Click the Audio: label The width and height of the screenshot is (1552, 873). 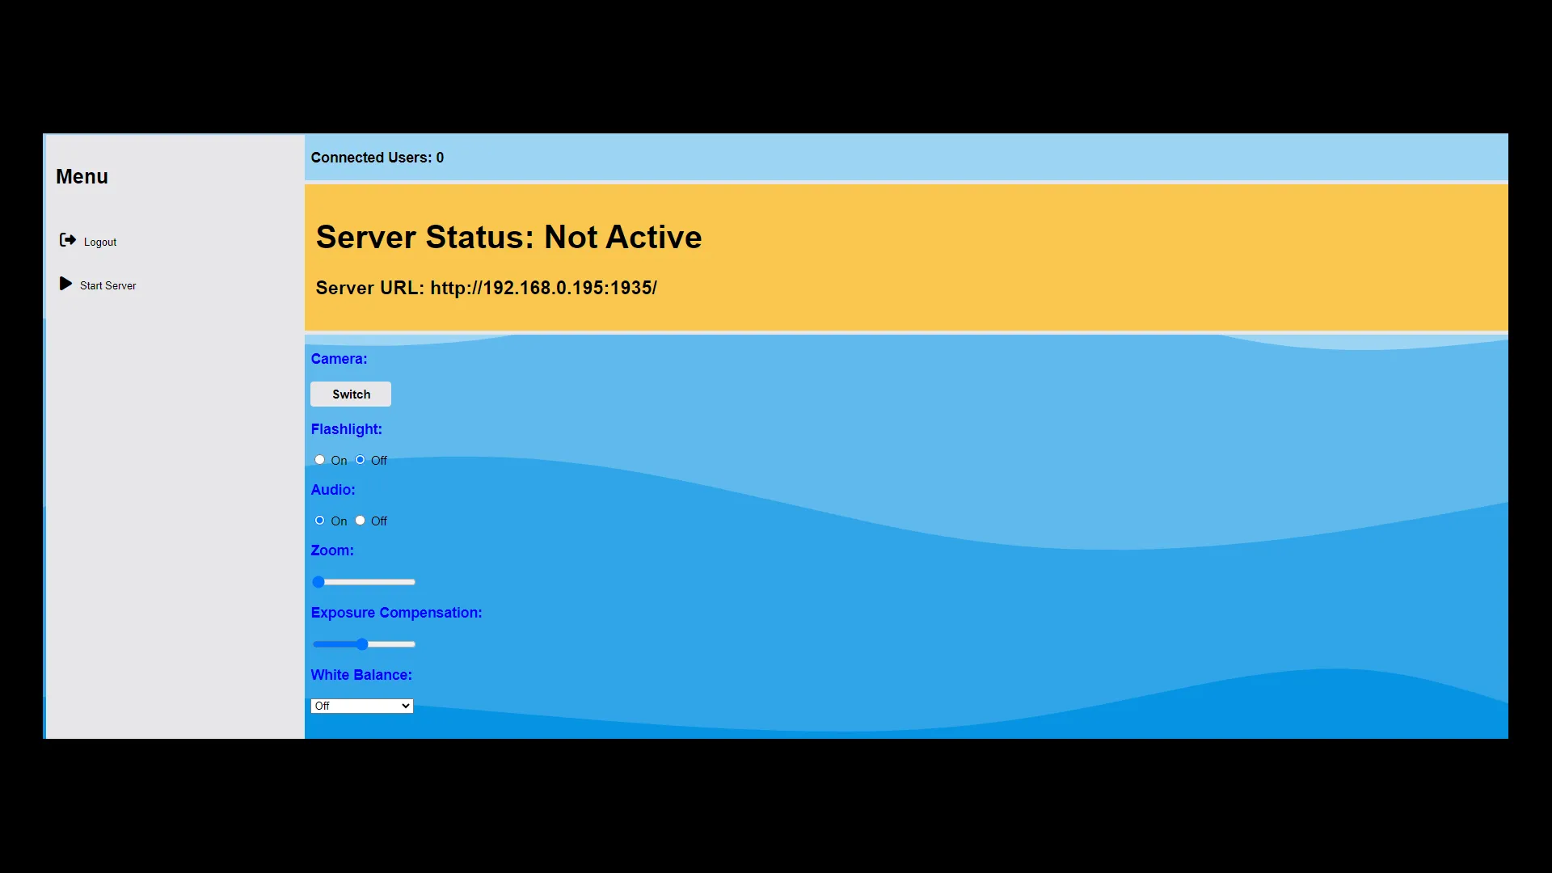click(x=333, y=490)
